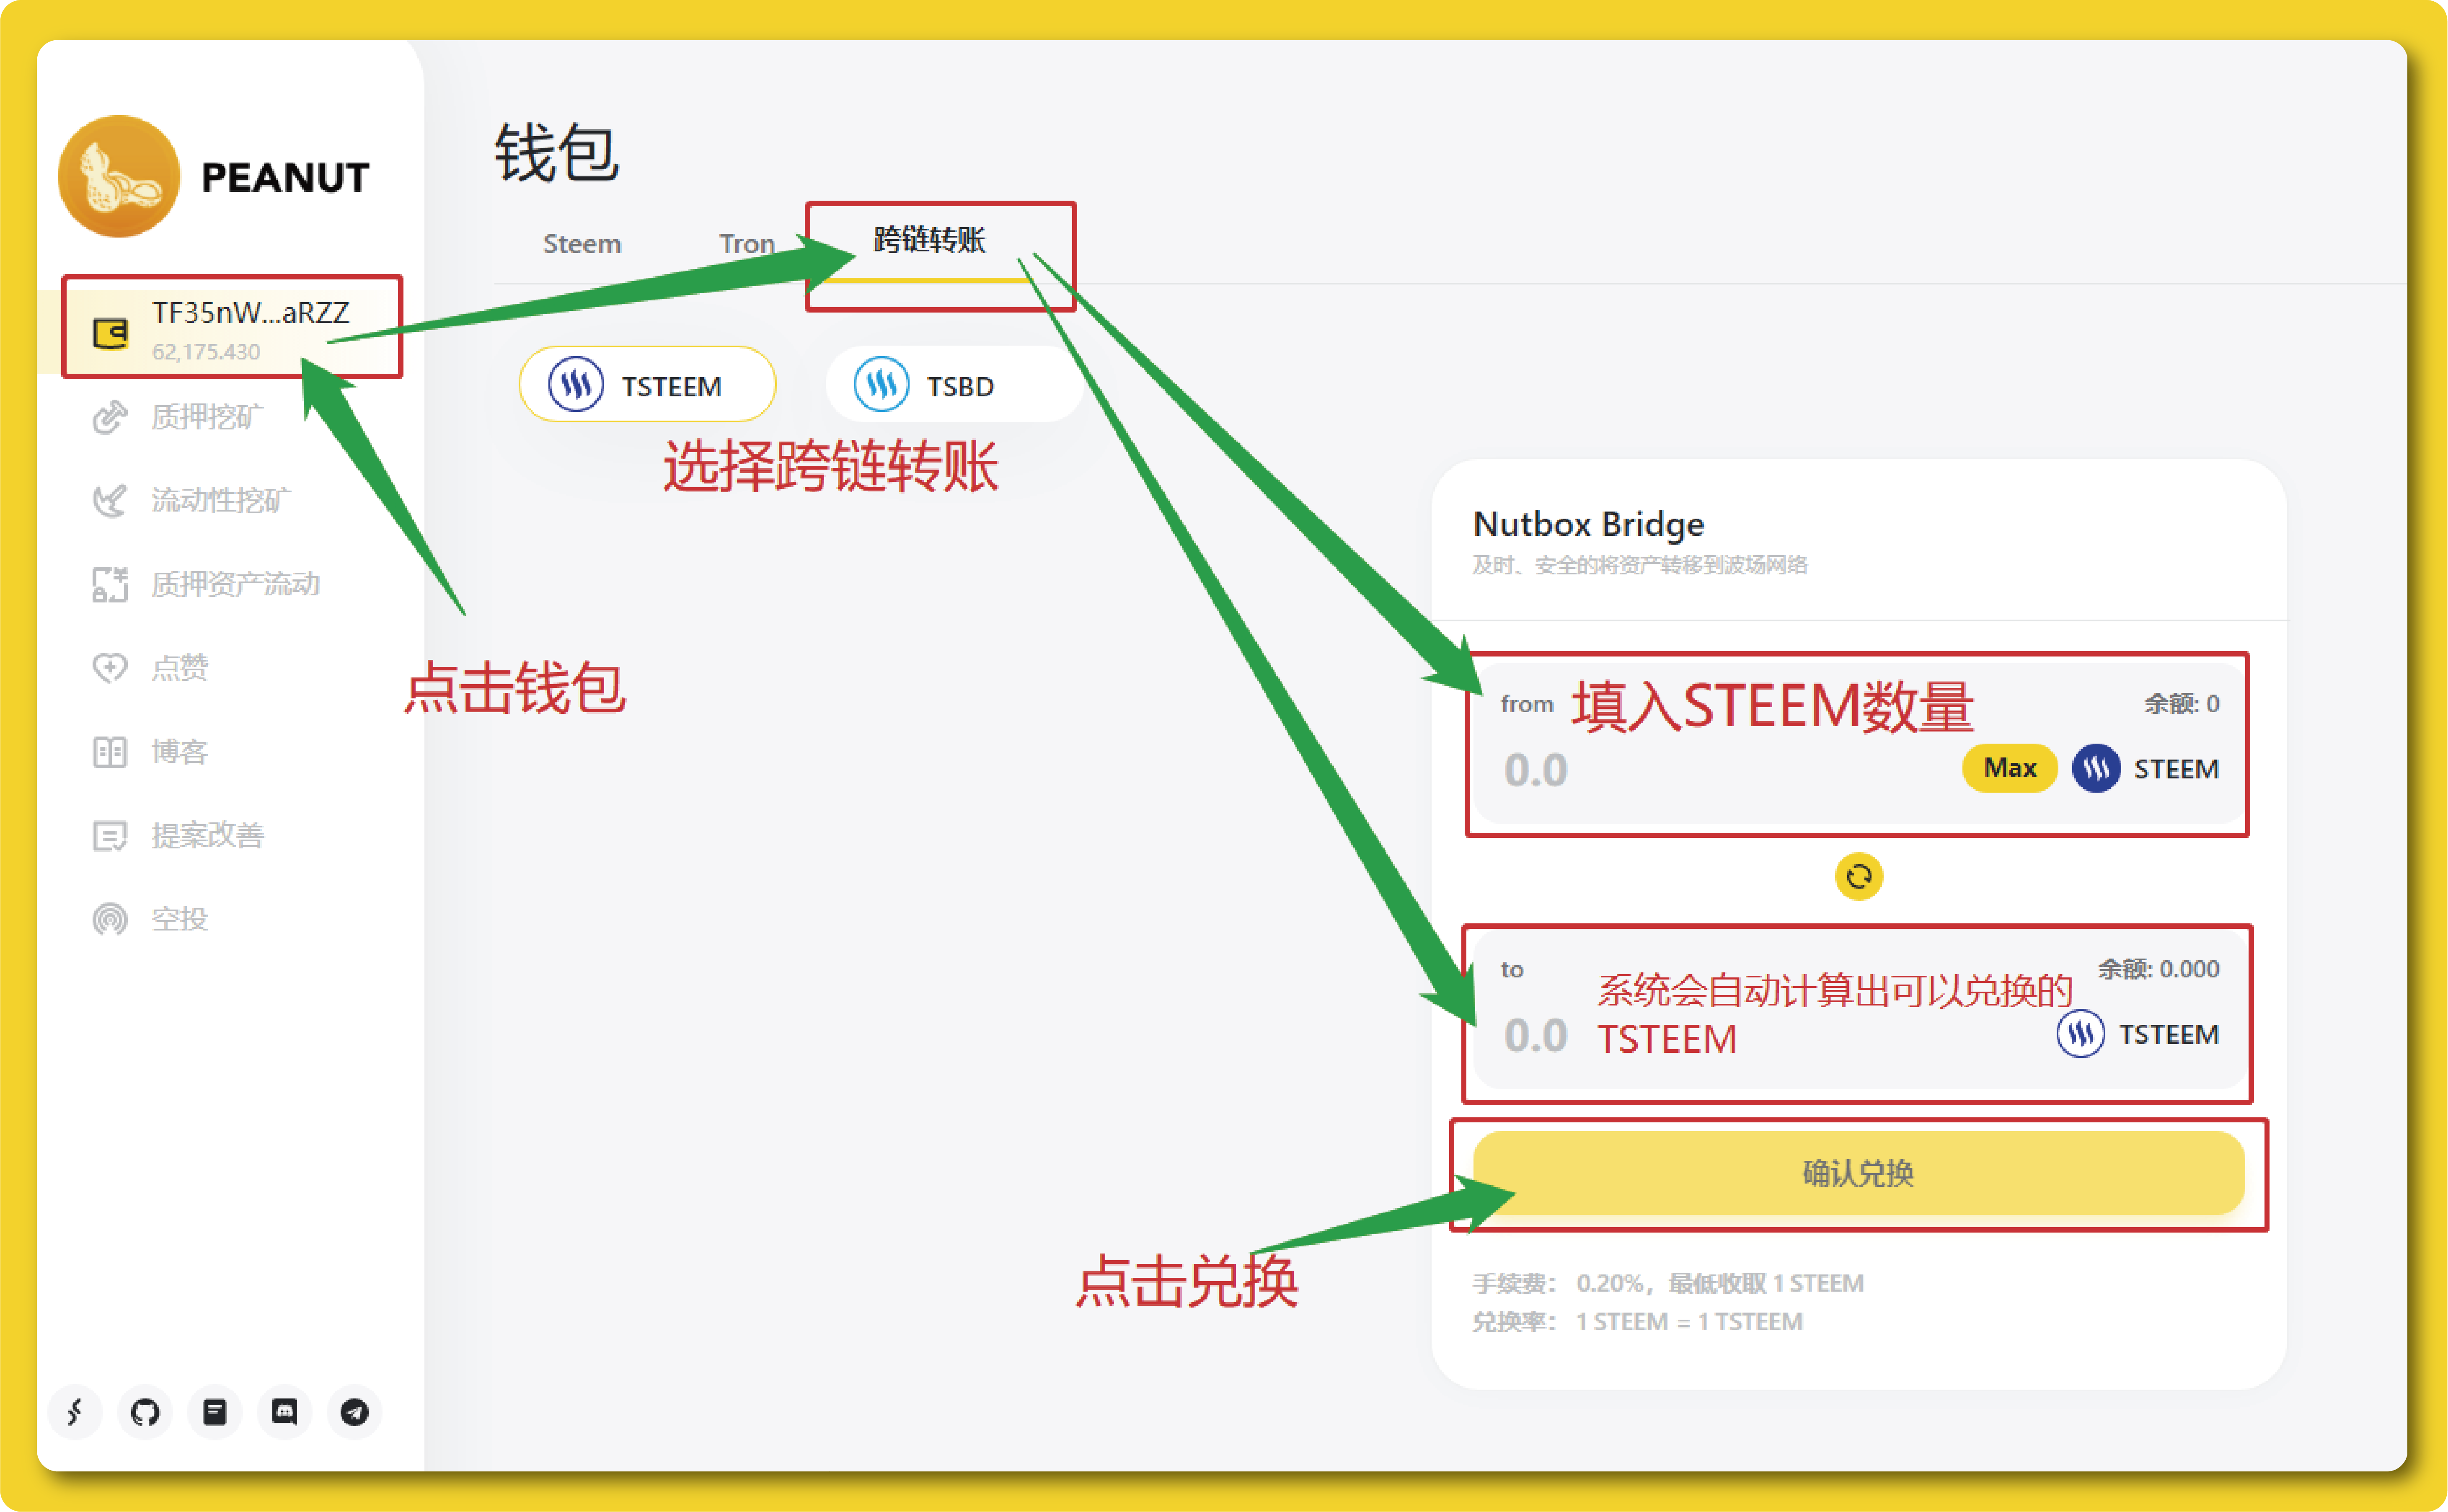Open 质押挖矿 in the sidebar

206,417
